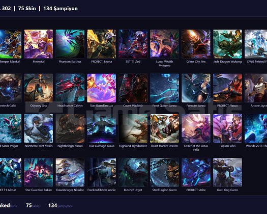Click the "PROJECT: Ashe" caption
Viewport: 267px width, 214px height.
(x=196, y=190)
